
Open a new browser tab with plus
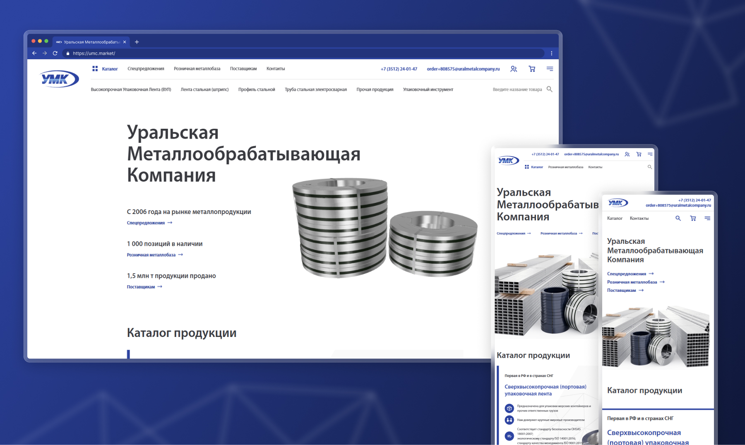137,42
